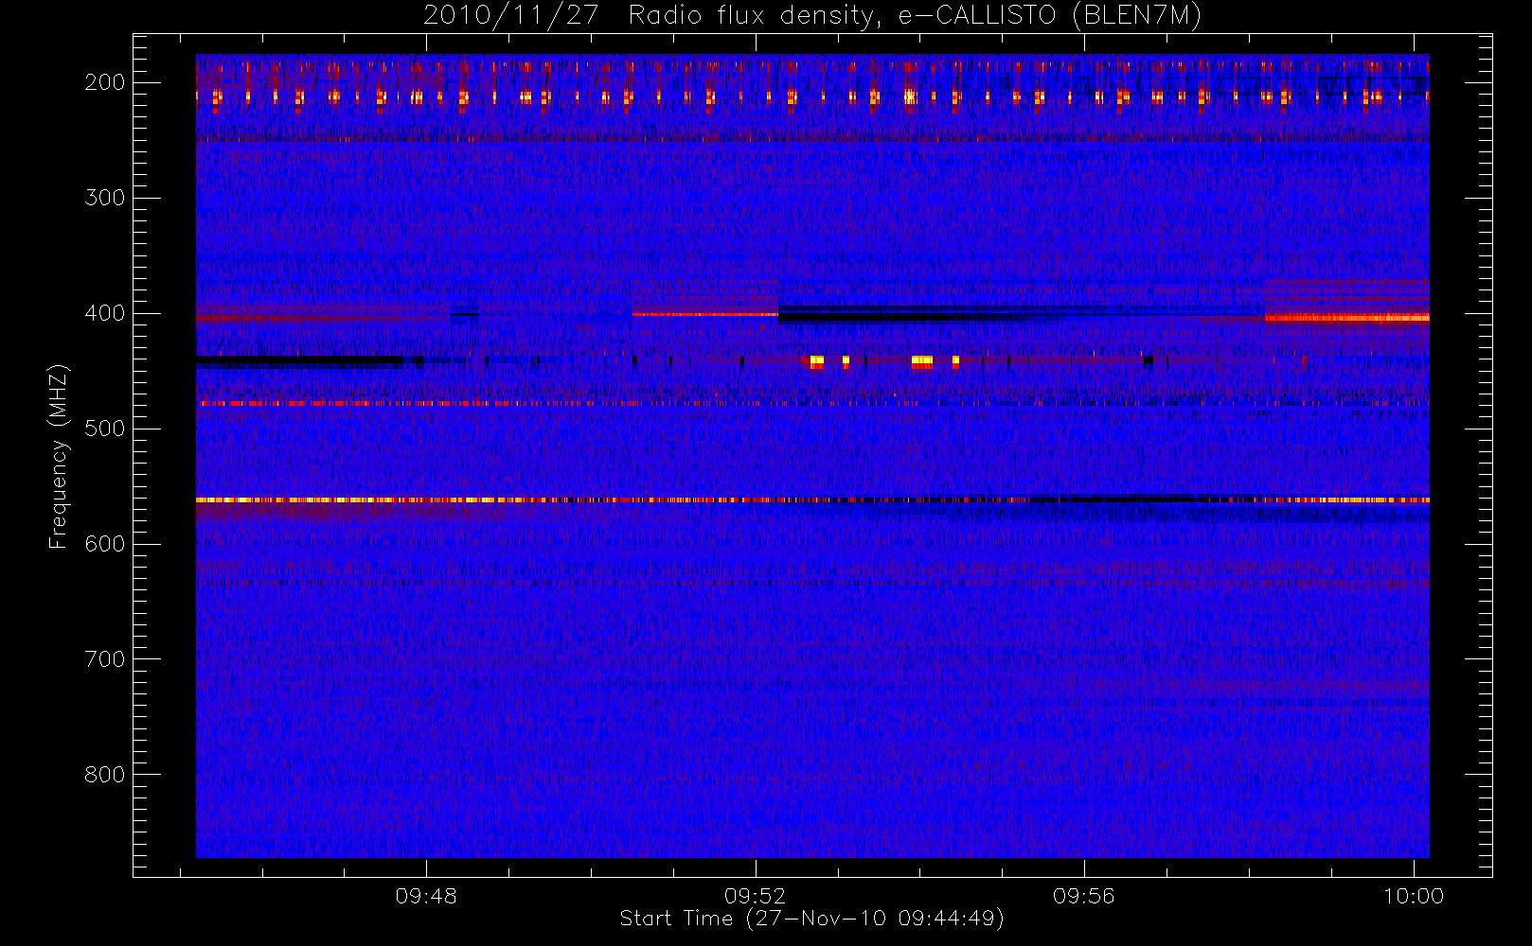The image size is (1532, 946).
Task: Click the bright yellow horizontal emission line near 560 MHz
Action: (812, 499)
